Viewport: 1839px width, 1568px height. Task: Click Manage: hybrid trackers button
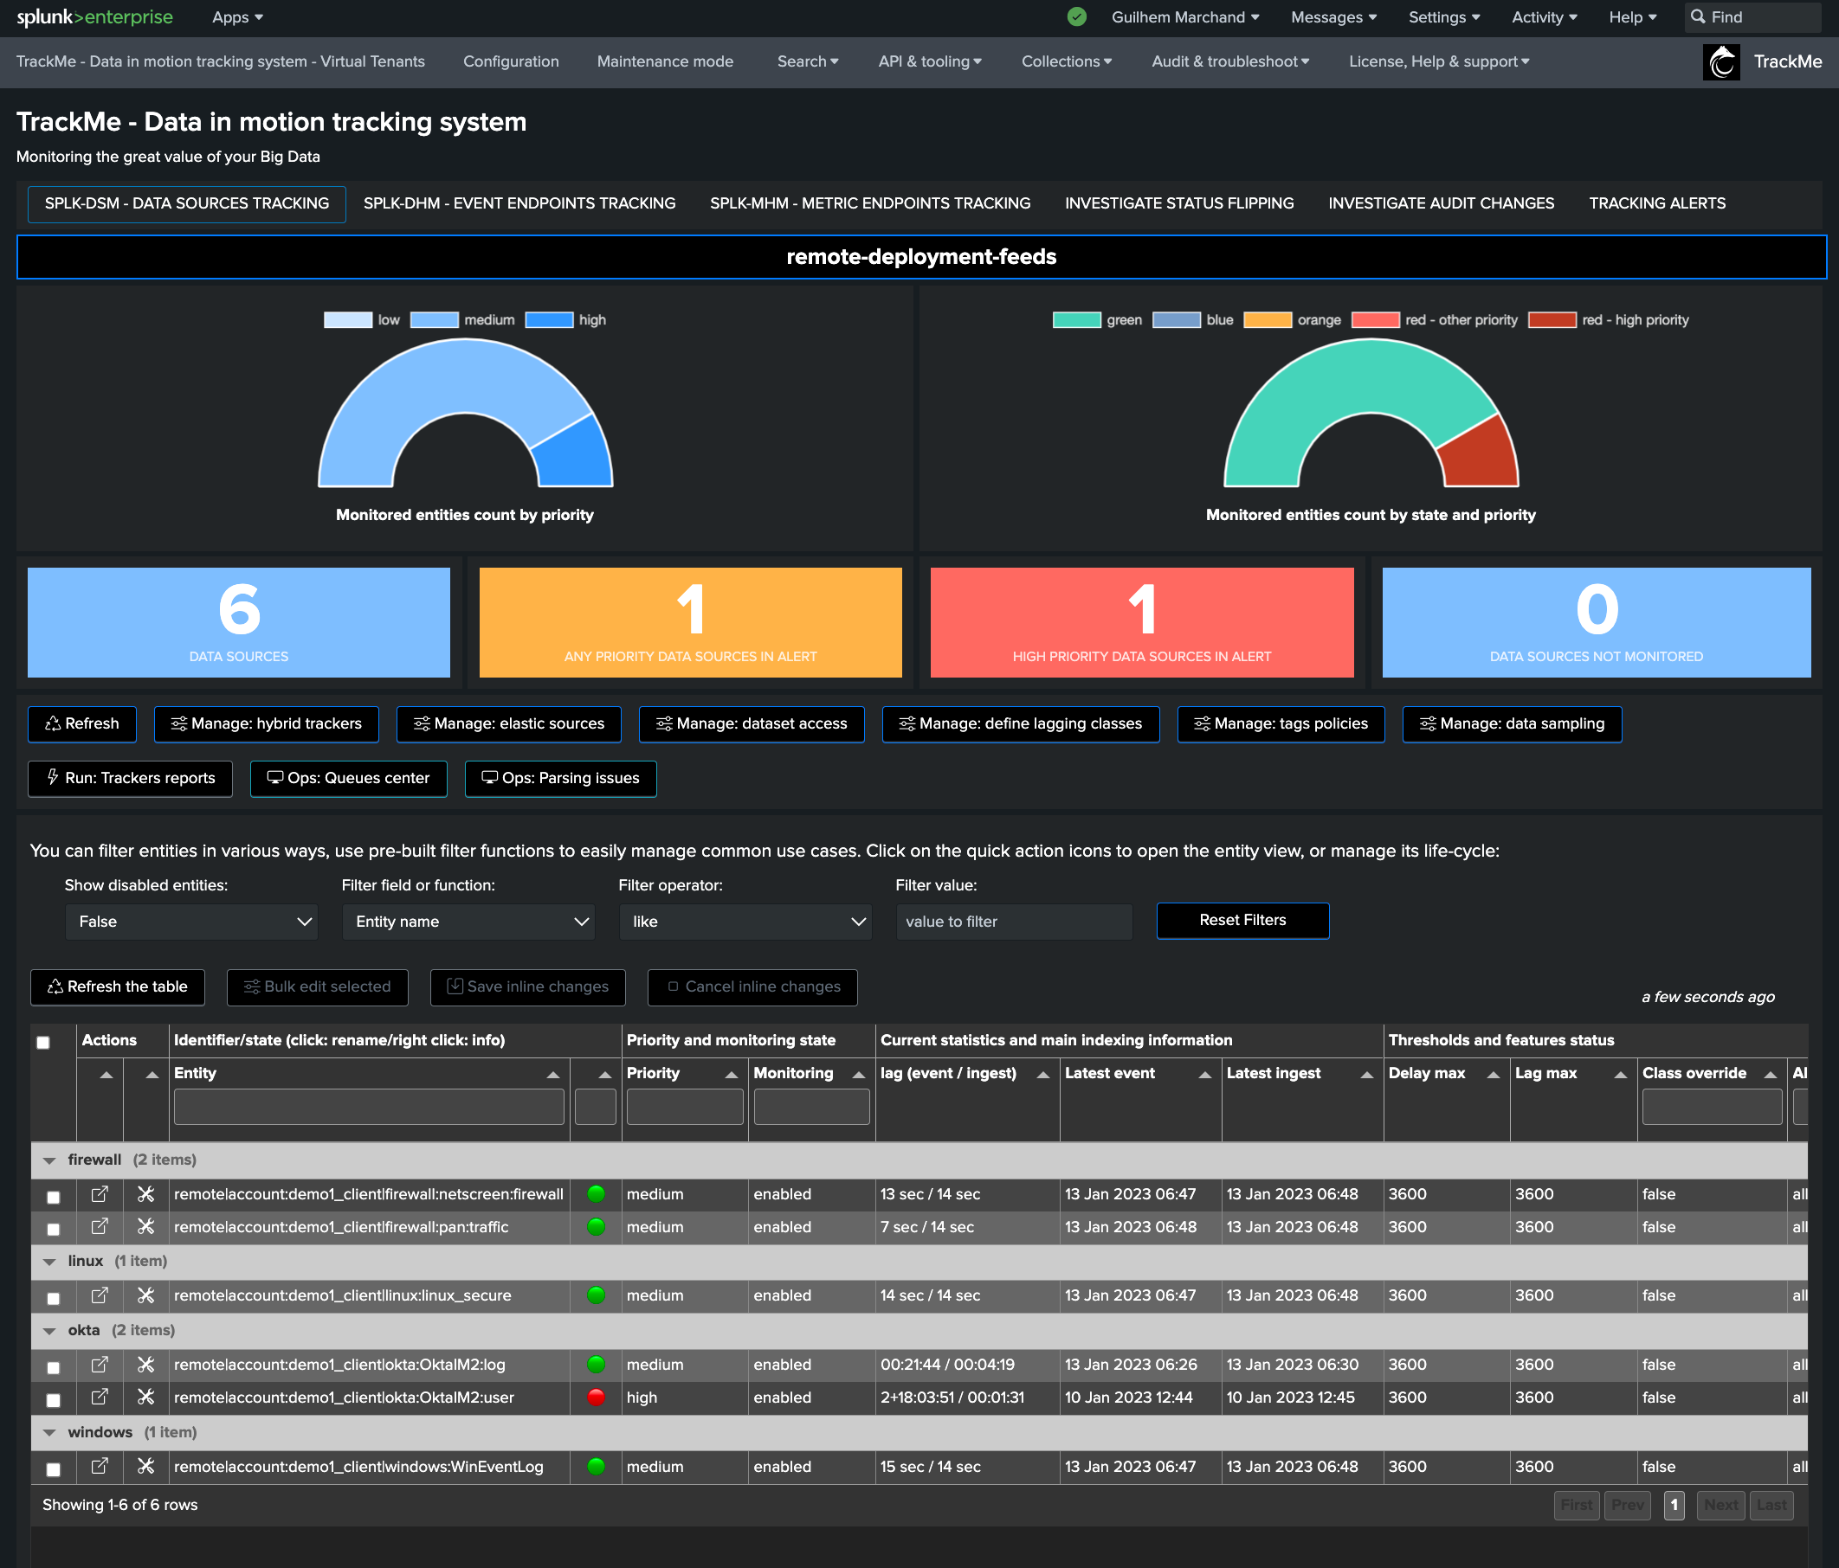(x=267, y=724)
